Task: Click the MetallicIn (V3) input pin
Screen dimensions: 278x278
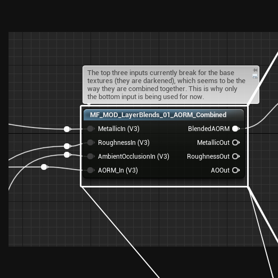Action: [91, 129]
